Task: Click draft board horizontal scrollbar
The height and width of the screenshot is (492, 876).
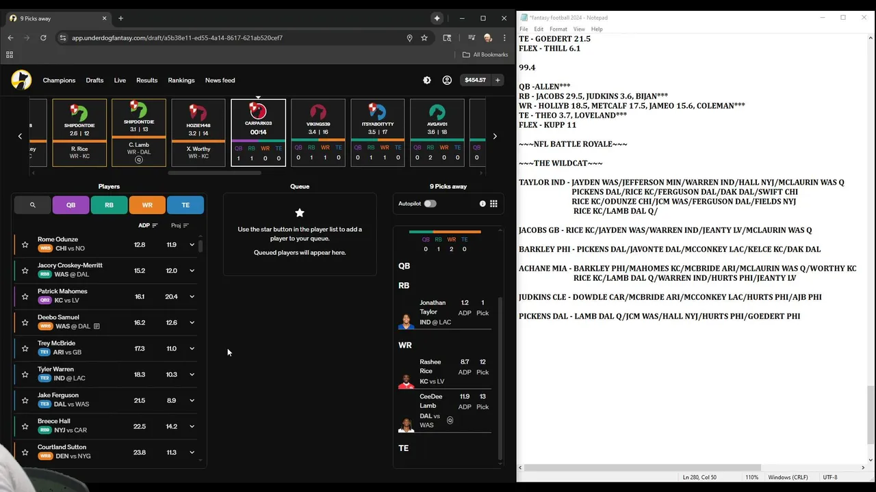Action: (214, 173)
